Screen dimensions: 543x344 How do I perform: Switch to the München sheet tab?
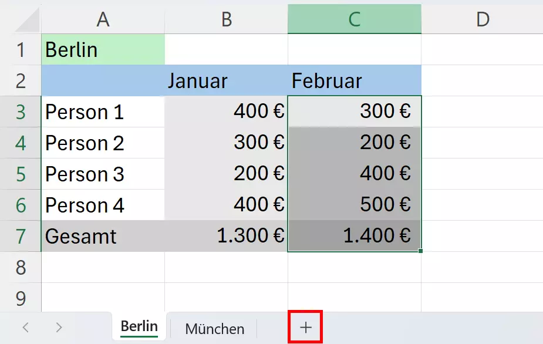tap(214, 328)
